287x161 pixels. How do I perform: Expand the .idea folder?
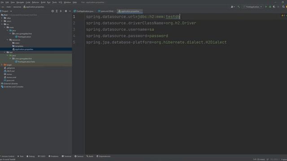coord(2,18)
